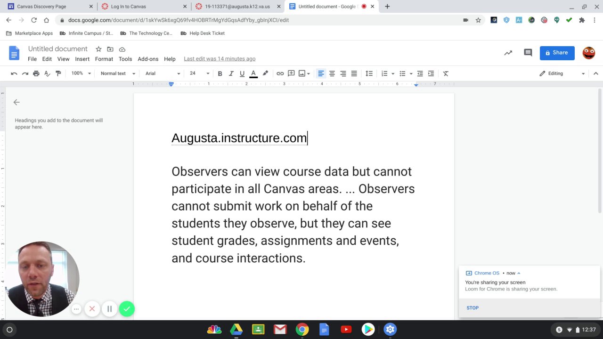Print the document from toolbar
Screen dimensions: 603x339
[36, 73]
